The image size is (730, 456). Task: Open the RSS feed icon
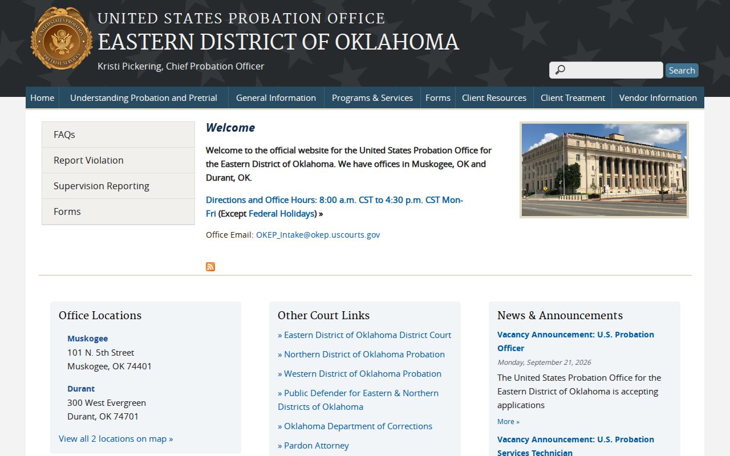pos(210,267)
